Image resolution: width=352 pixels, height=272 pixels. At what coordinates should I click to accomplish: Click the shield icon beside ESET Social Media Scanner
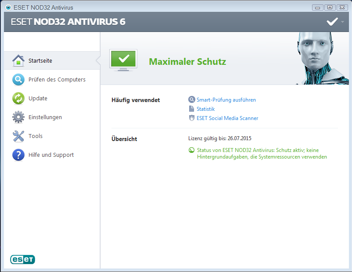point(191,118)
